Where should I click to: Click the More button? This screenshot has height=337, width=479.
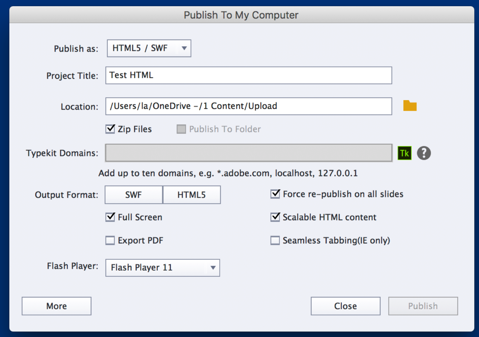coord(57,306)
